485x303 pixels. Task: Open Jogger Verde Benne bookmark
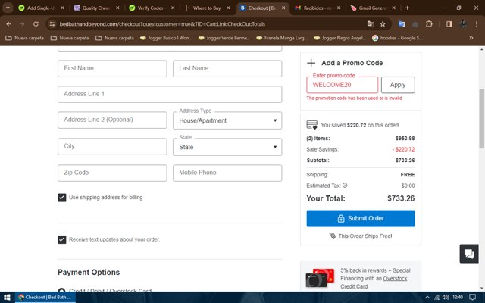click(x=224, y=38)
